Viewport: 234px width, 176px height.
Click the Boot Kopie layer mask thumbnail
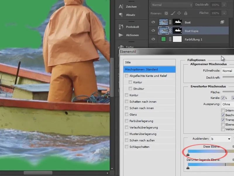[177, 31]
